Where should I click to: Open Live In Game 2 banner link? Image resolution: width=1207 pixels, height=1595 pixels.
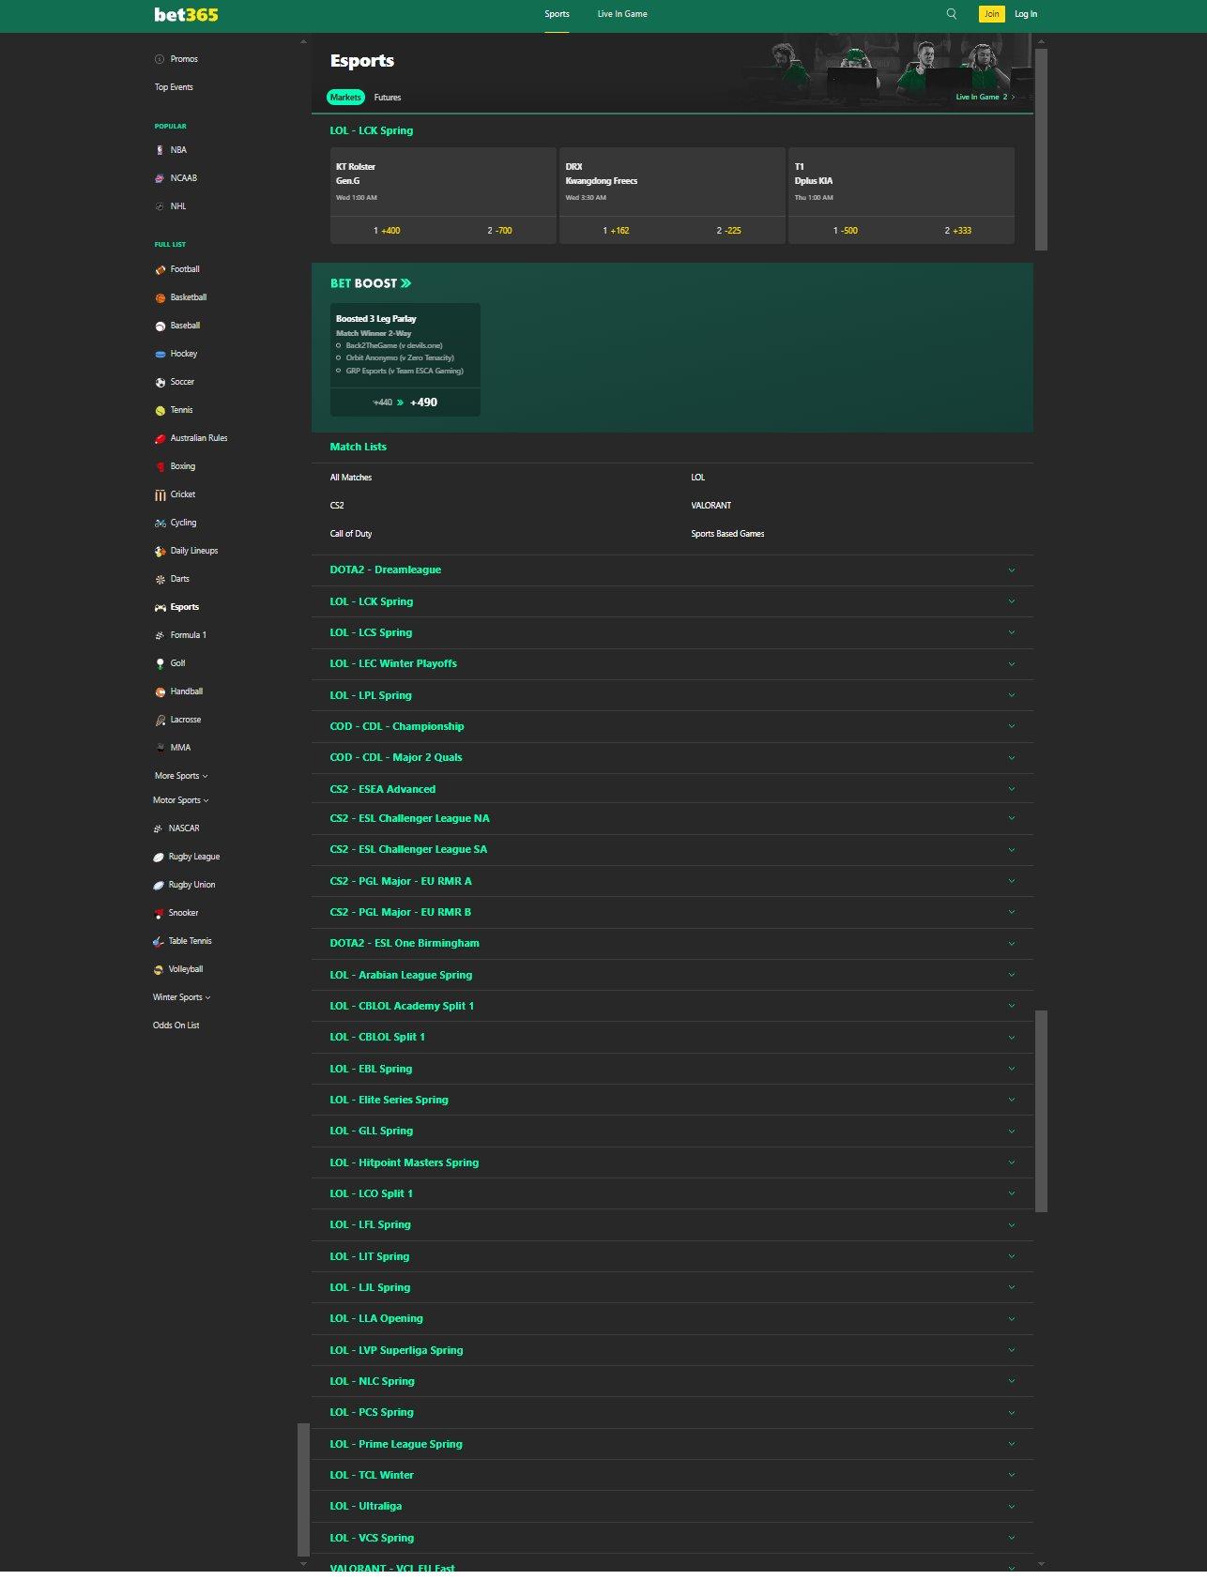985,97
